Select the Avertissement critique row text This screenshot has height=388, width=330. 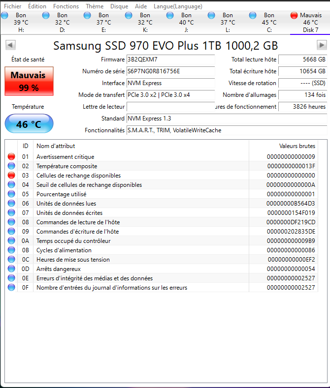[66, 157]
